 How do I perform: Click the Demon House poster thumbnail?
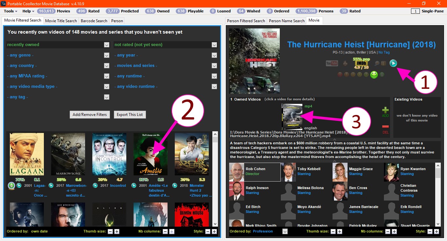point(192,215)
